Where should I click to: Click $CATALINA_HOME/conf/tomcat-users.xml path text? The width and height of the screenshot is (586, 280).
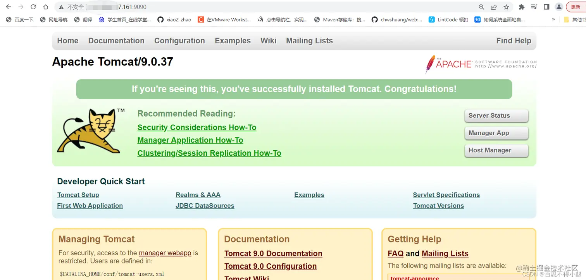click(112, 274)
